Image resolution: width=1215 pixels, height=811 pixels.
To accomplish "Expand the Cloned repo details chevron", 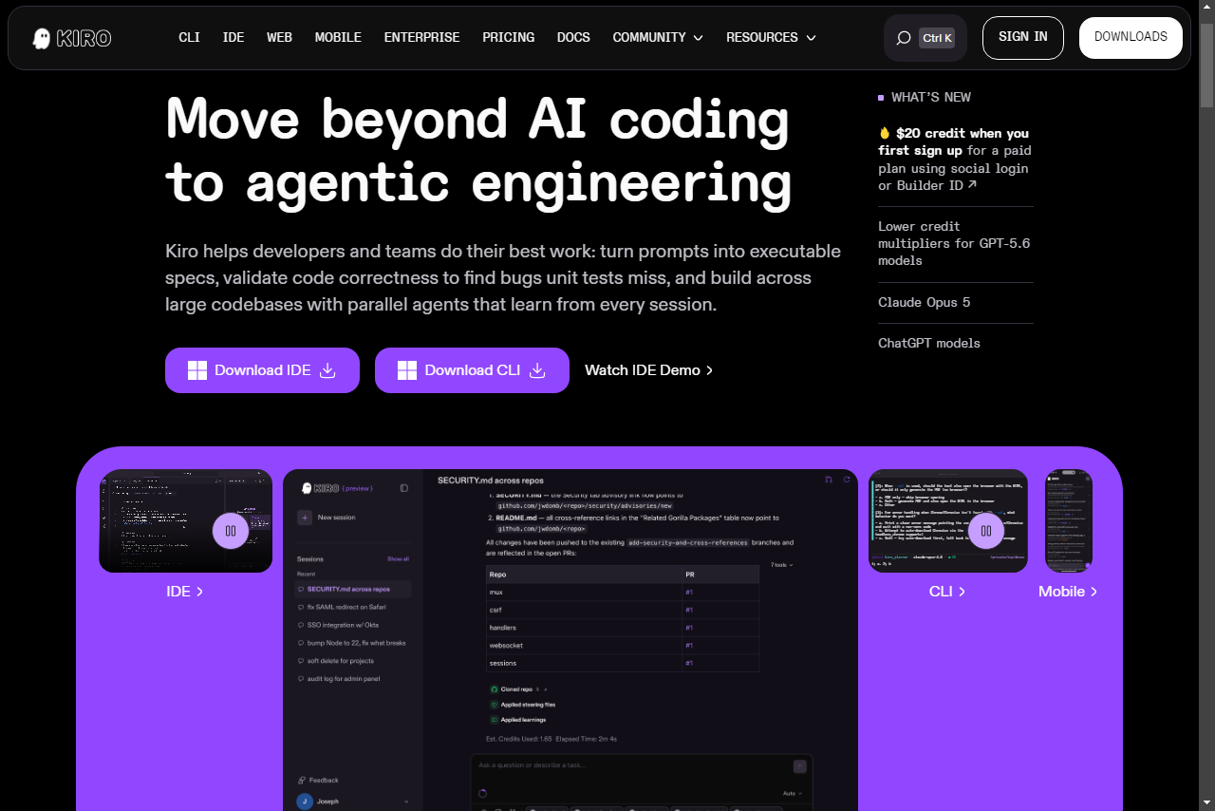I will point(547,688).
